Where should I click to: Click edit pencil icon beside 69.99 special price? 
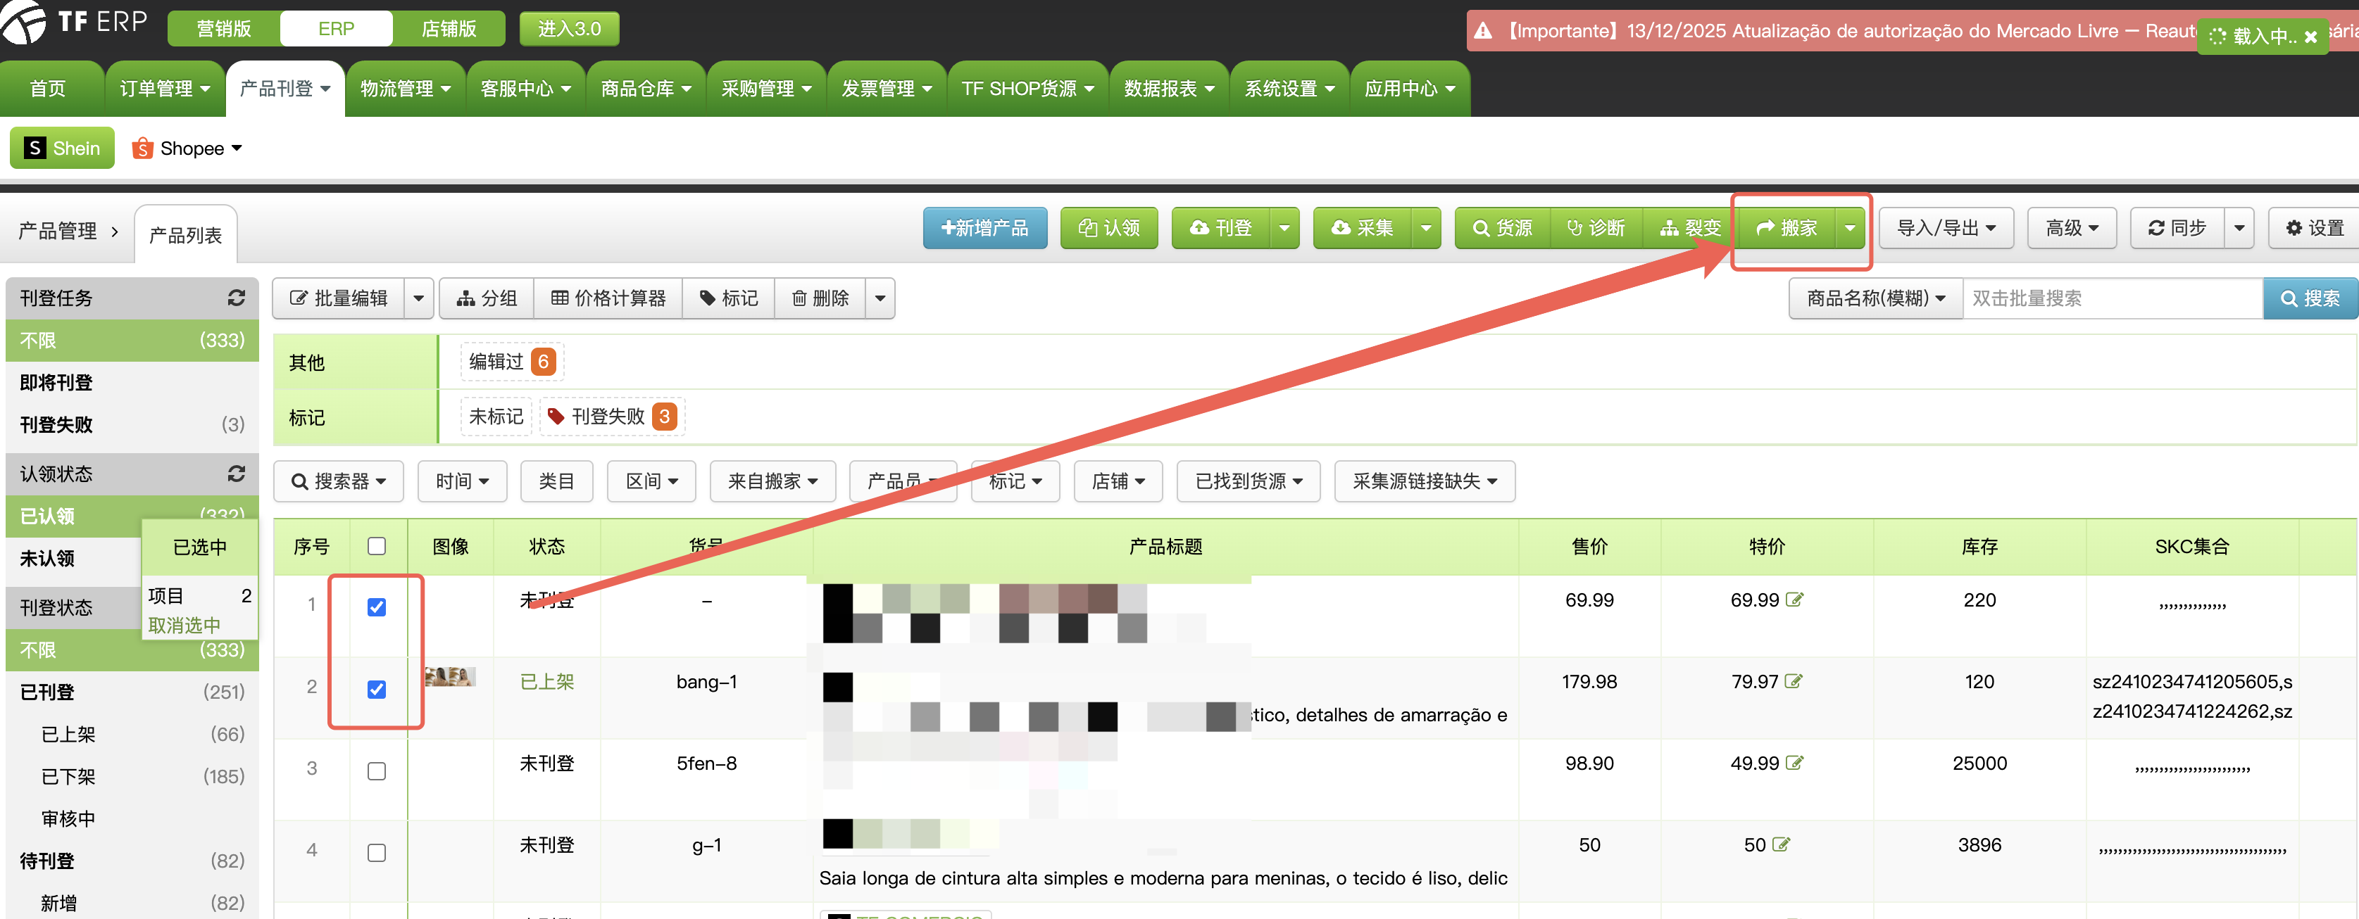click(1795, 600)
